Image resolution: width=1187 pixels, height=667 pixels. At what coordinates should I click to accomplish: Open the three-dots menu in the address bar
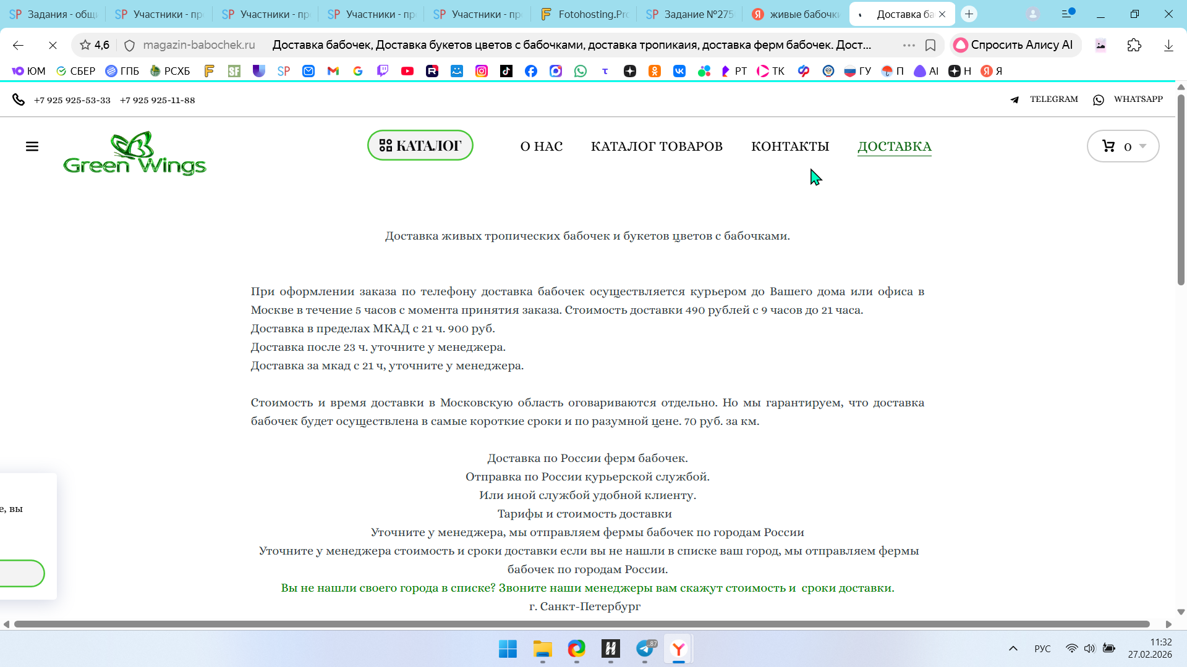[908, 45]
